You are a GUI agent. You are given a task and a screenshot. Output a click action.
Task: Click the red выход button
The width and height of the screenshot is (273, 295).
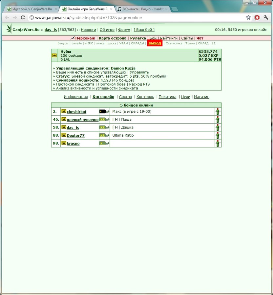tap(155, 43)
